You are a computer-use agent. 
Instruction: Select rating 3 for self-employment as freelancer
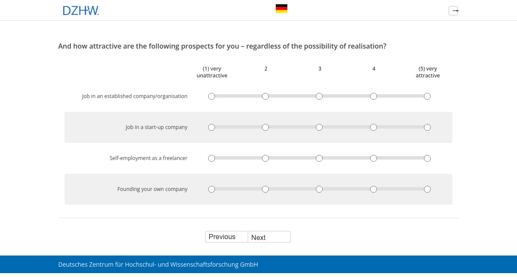click(319, 158)
